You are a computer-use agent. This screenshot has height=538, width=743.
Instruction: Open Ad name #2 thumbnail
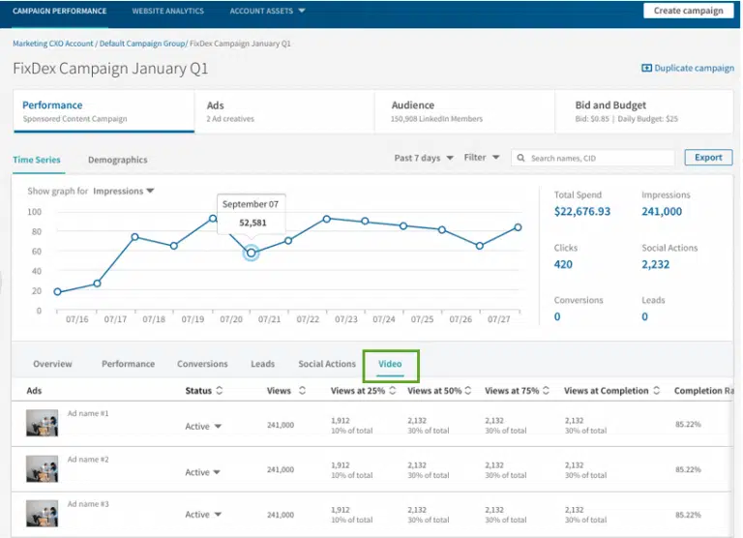click(x=42, y=469)
